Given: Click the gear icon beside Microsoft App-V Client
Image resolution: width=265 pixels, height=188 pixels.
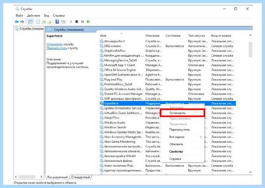Looking at the screenshot, I should (102, 65).
